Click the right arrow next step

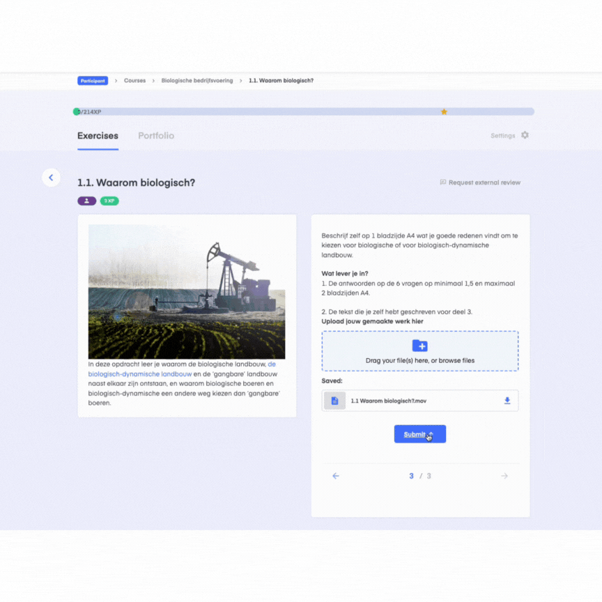click(x=504, y=476)
